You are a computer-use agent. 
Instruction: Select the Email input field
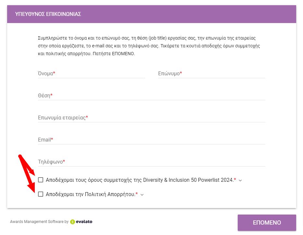pos(151,140)
